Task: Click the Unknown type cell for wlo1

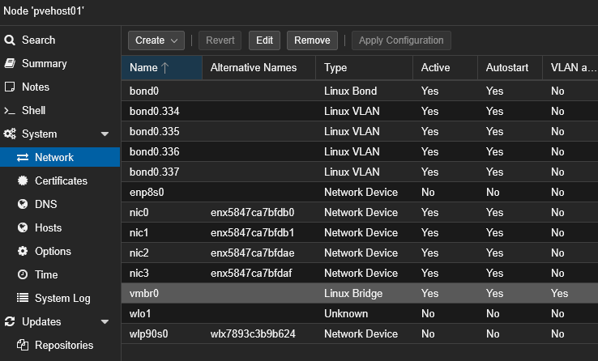Action: tap(346, 314)
